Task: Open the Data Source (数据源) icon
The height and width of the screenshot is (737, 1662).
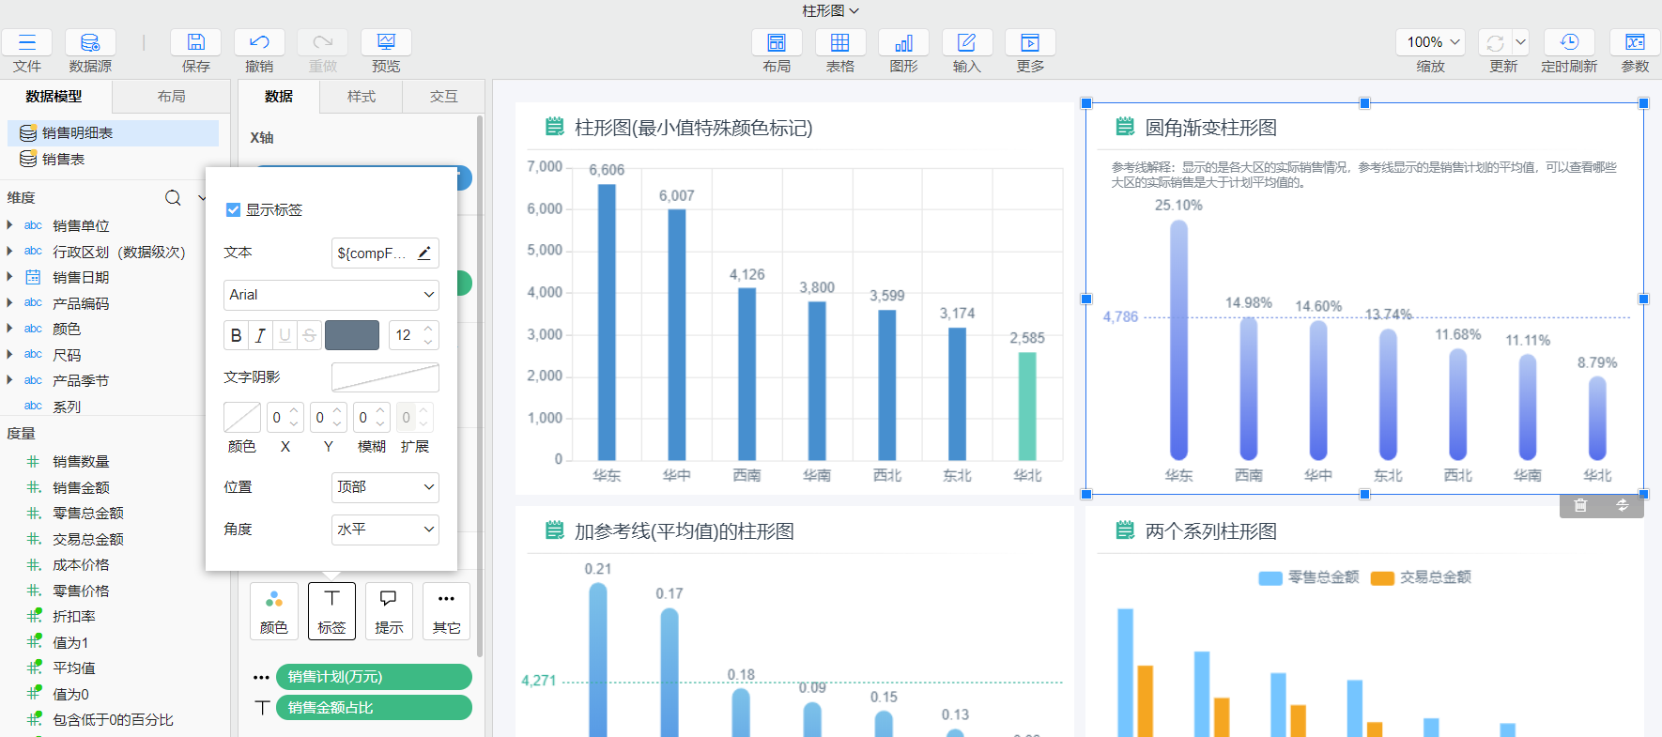Action: tap(90, 42)
